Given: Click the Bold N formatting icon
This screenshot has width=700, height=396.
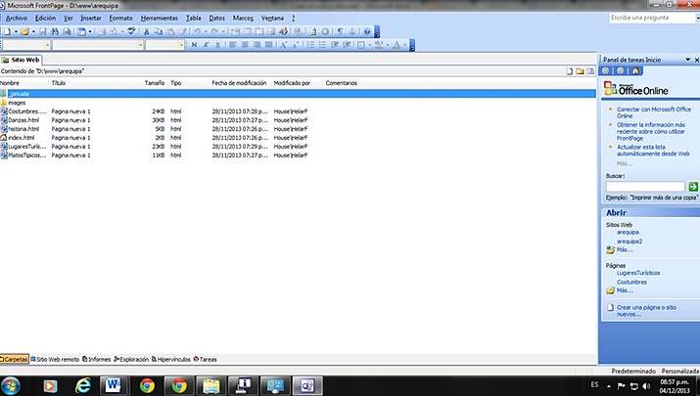Looking at the screenshot, I should coord(194,45).
